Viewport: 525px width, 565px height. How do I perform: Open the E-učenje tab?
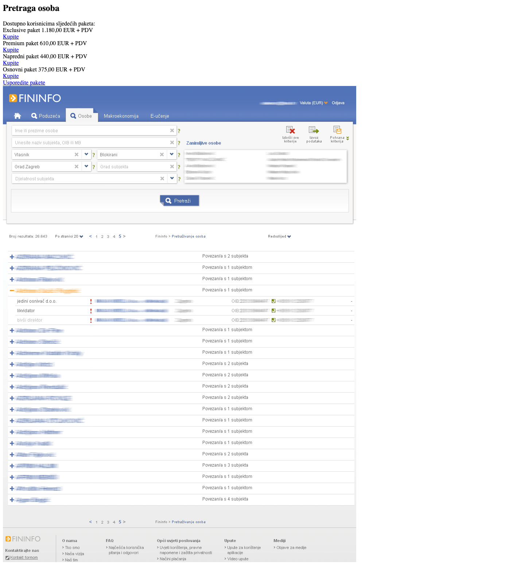coord(160,116)
